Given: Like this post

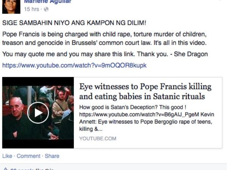Looking at the screenshot, I should (7, 156).
